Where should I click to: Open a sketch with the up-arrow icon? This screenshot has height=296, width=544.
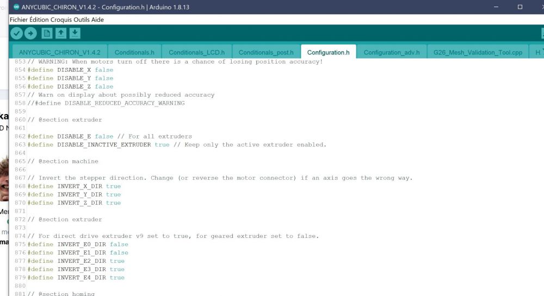pyautogui.click(x=61, y=33)
